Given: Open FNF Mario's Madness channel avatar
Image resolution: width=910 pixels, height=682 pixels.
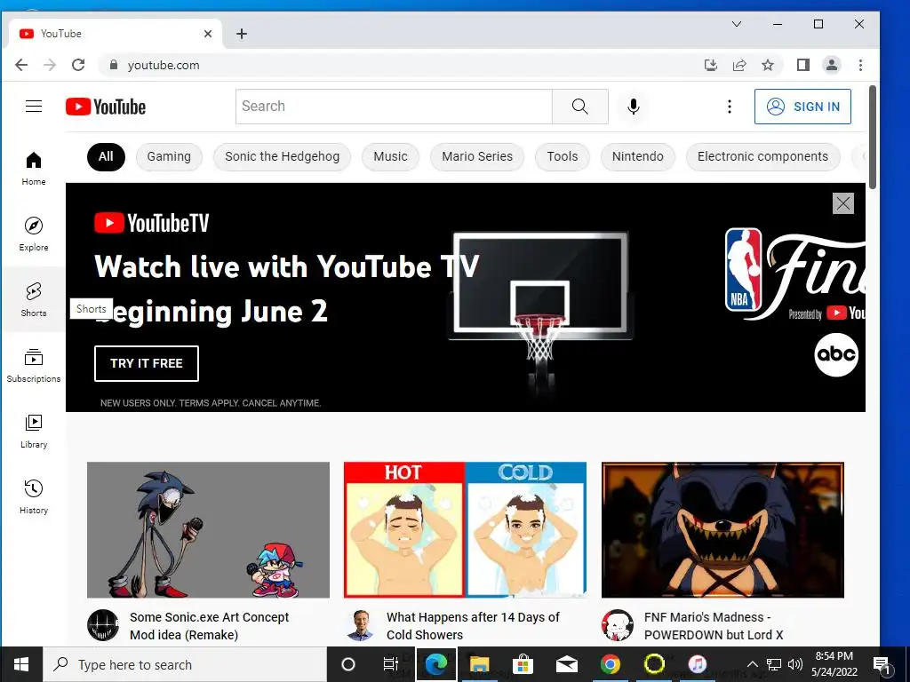Looking at the screenshot, I should click(x=618, y=625).
